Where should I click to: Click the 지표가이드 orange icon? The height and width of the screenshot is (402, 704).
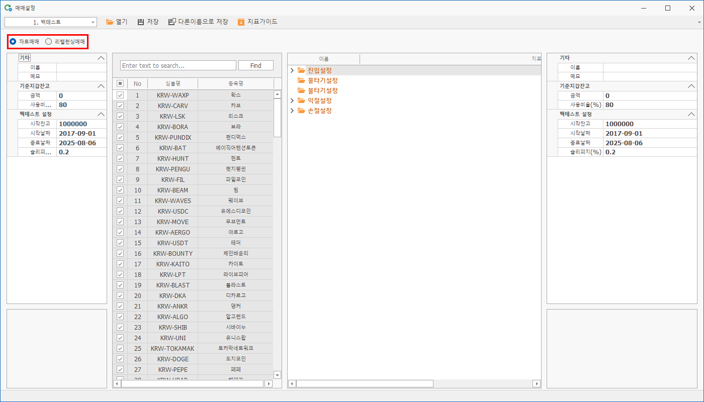[x=241, y=22]
